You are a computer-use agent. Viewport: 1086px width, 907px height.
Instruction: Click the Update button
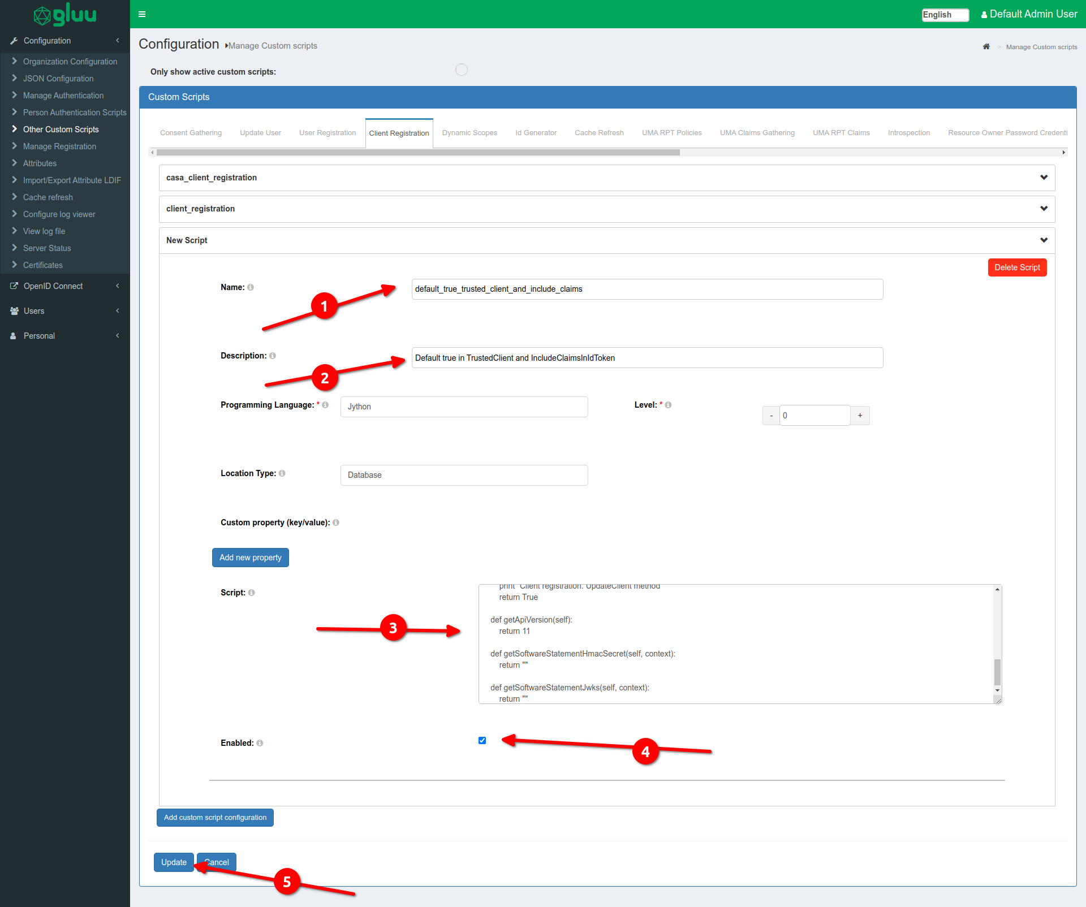pos(174,862)
